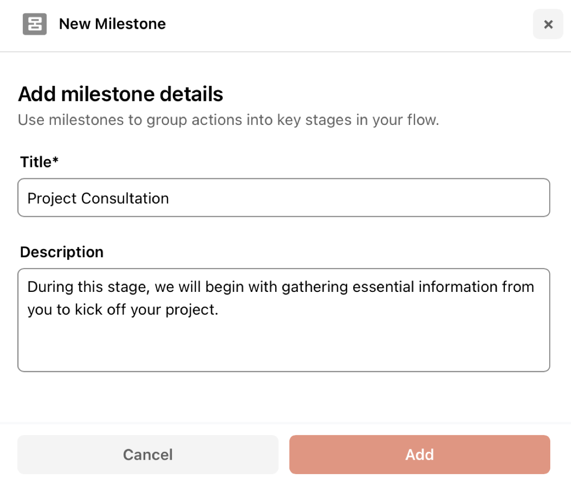Click the milestone icon beside New Milestone
Image resolution: width=571 pixels, height=485 pixels.
35,24
